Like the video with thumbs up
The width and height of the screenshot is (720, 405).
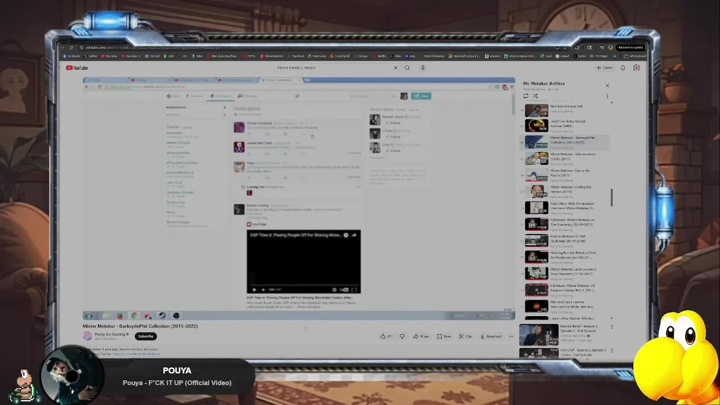tap(386, 336)
